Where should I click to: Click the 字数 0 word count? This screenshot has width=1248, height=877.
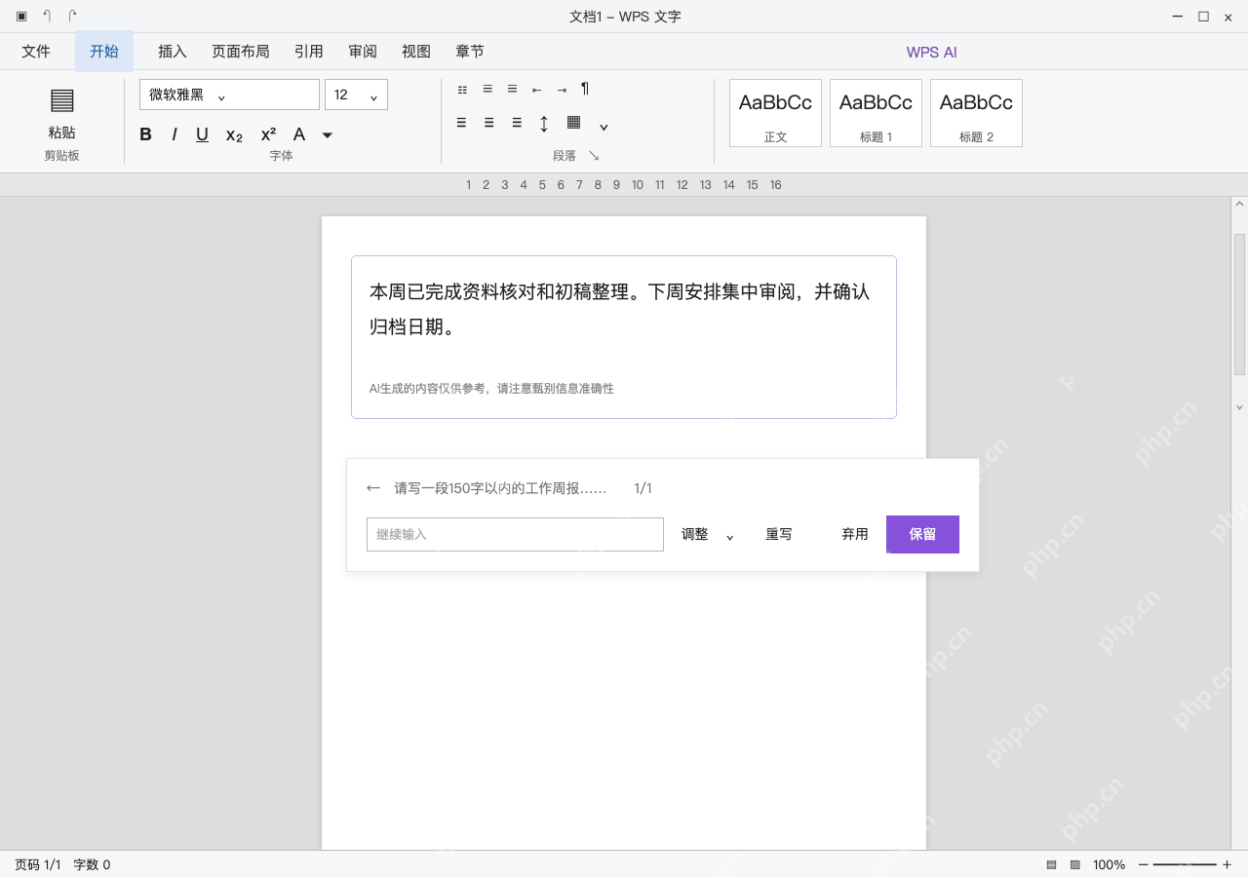92,864
